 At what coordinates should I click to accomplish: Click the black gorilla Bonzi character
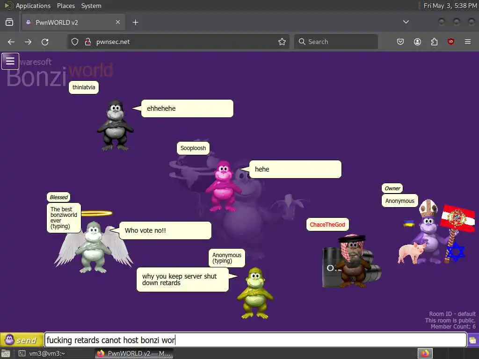click(x=115, y=125)
